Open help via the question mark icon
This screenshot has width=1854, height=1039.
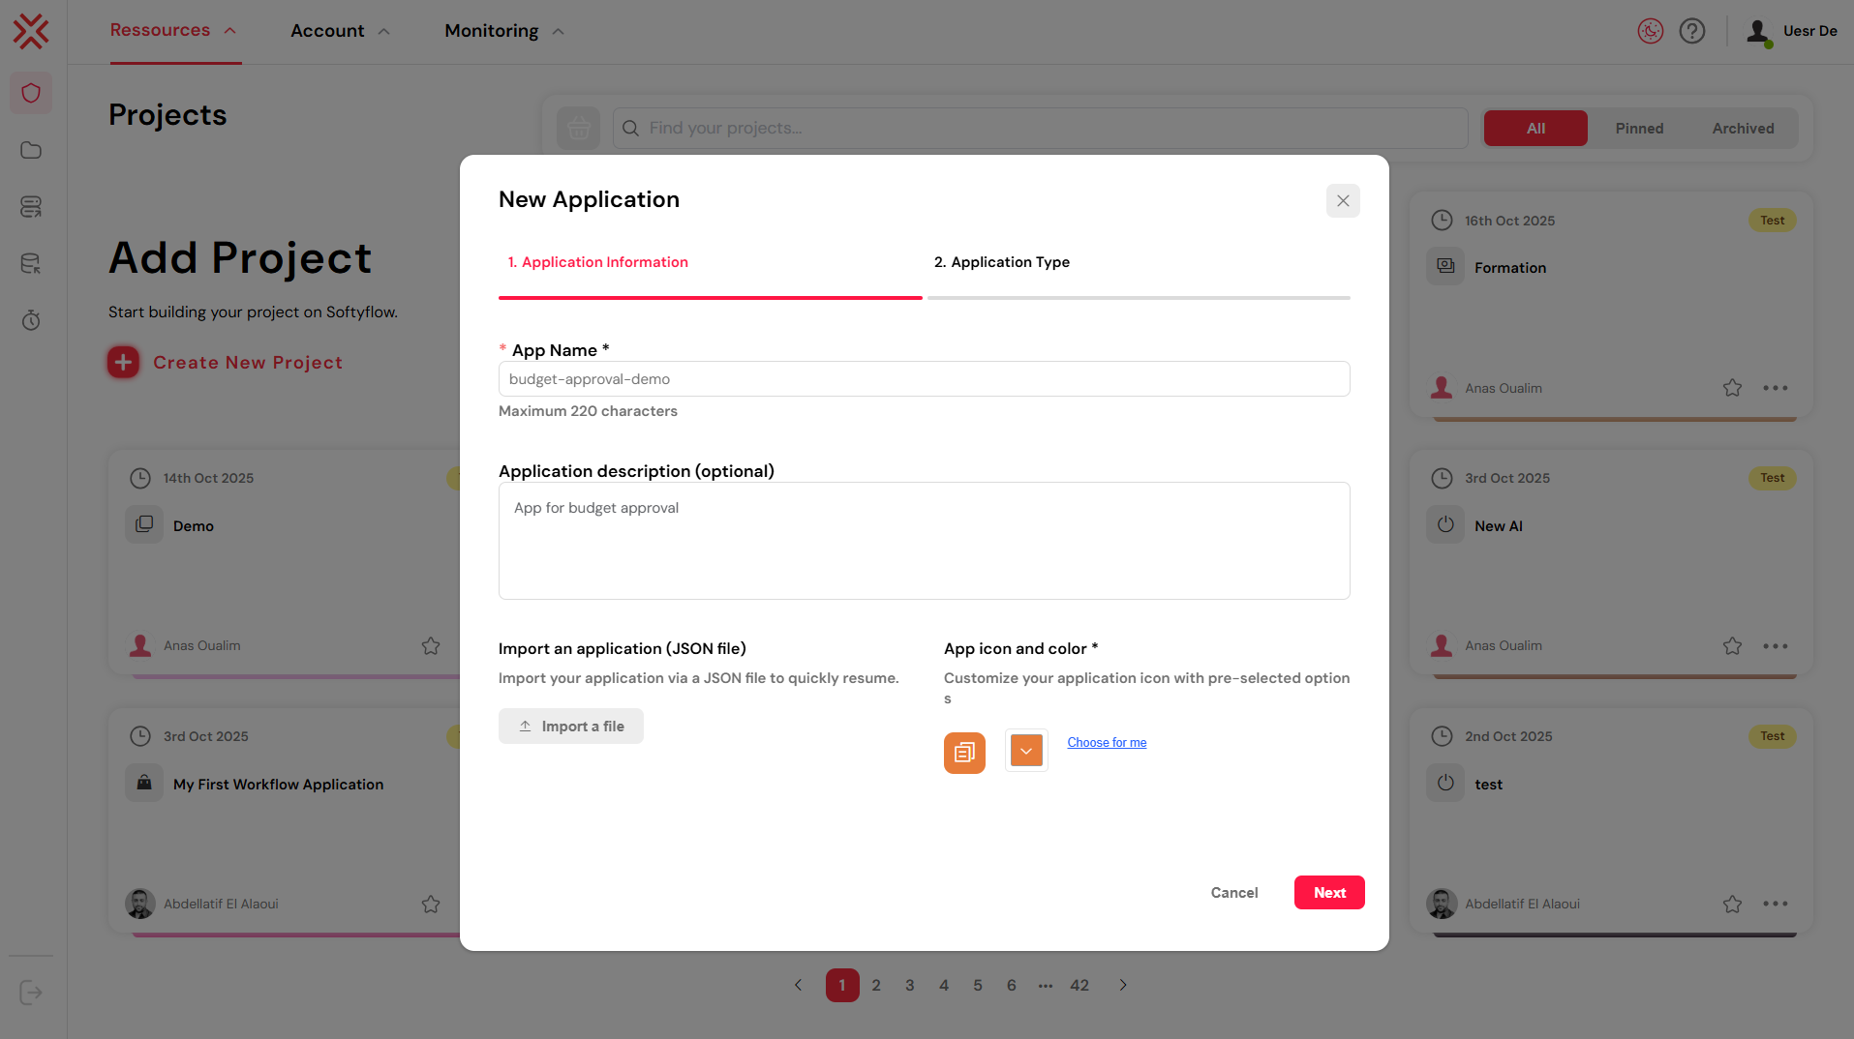(1691, 31)
